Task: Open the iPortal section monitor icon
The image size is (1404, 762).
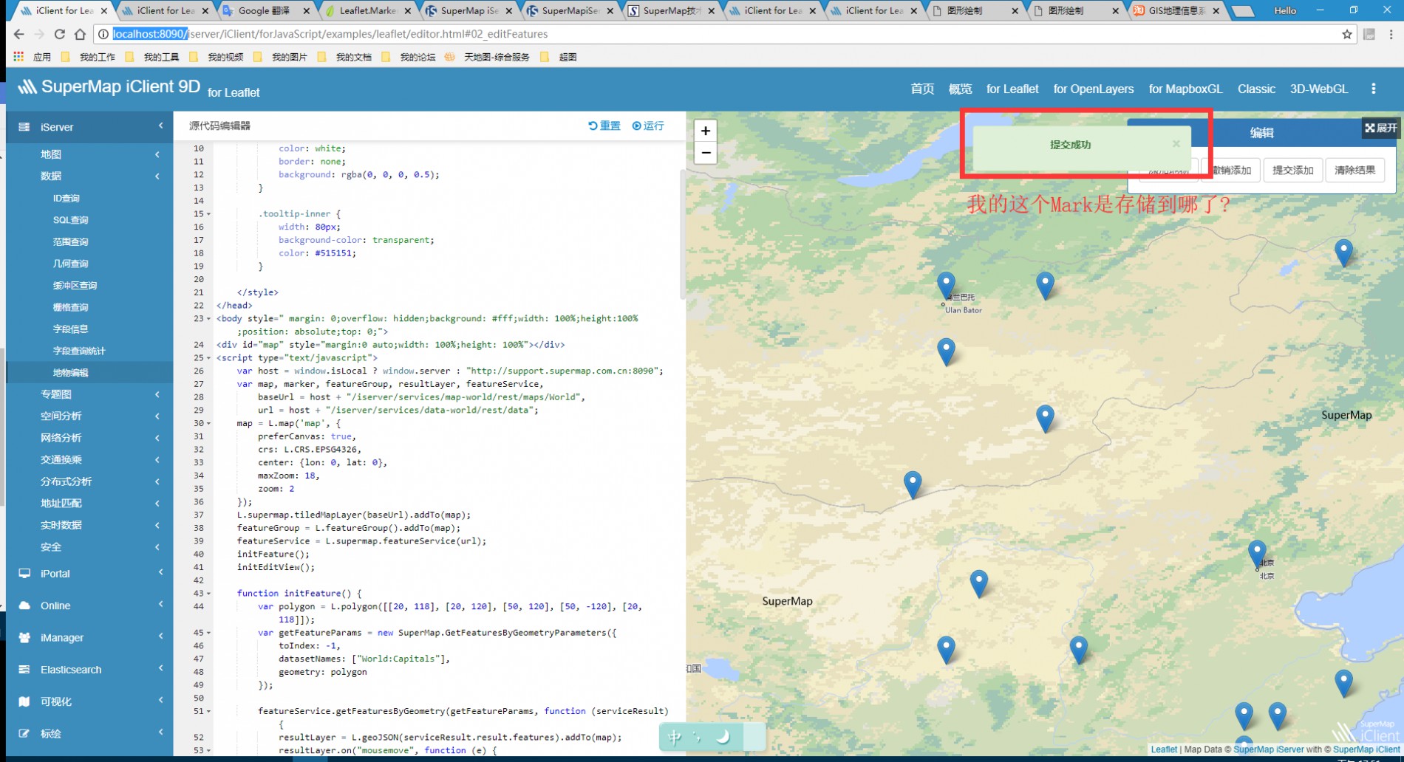Action: [24, 574]
